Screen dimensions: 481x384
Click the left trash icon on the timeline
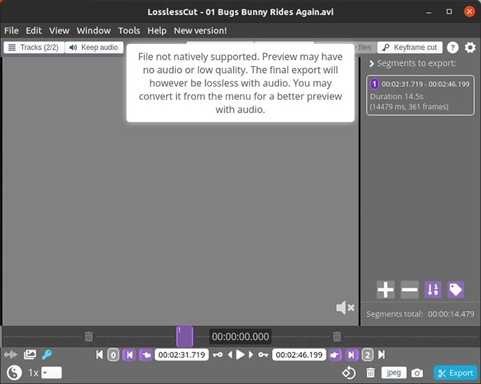click(89, 337)
